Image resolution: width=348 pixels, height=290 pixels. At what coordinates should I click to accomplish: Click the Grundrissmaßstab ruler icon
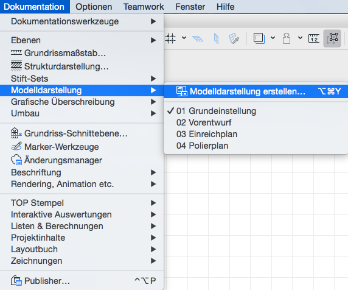coord(16,52)
